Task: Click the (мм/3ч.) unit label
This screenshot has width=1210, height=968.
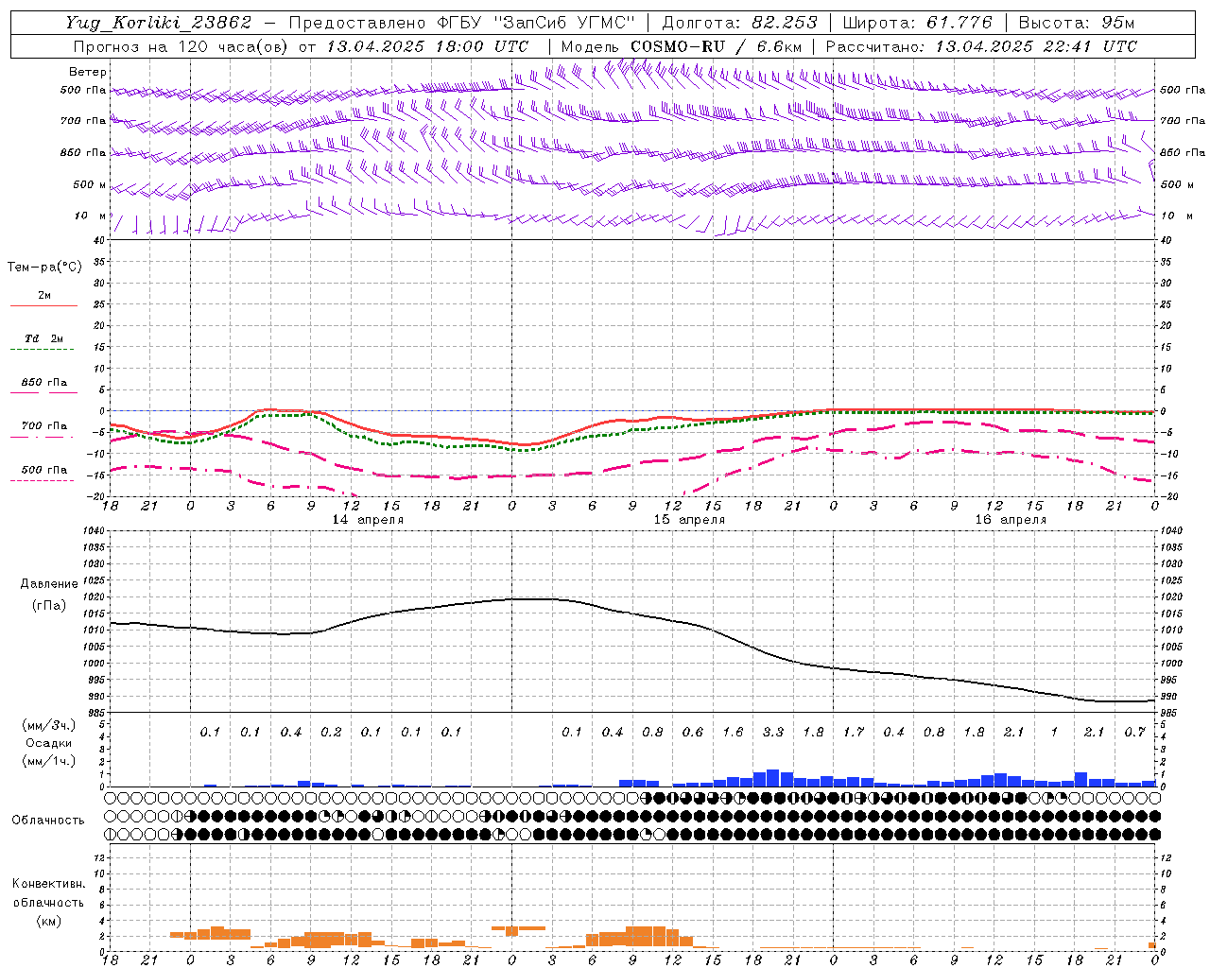Action: click(48, 725)
